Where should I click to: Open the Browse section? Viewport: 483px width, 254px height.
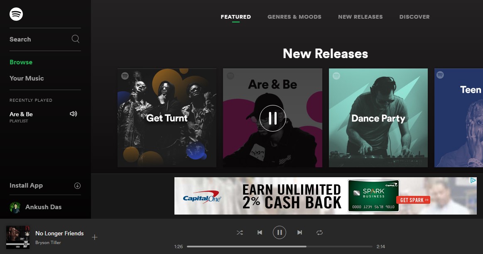[x=21, y=62]
